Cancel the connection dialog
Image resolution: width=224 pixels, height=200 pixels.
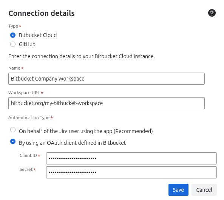pyautogui.click(x=204, y=190)
